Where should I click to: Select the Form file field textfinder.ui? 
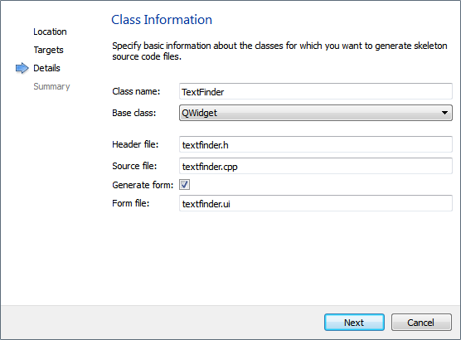coord(316,203)
